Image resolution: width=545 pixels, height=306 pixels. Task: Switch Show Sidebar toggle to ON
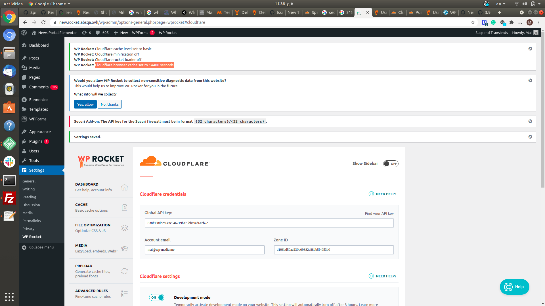click(391, 164)
